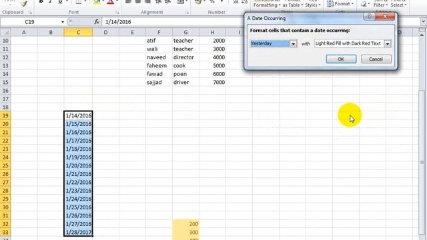427x240 pixels.
Task: Open the Clear eraser menu
Action: (x=365, y=4)
